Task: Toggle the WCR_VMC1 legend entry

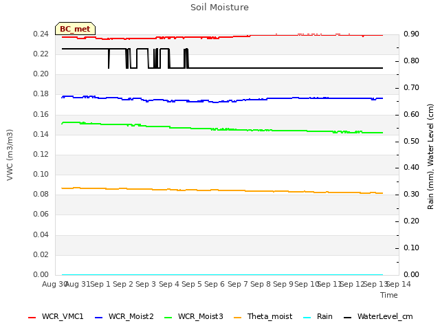Action: click(x=56, y=317)
